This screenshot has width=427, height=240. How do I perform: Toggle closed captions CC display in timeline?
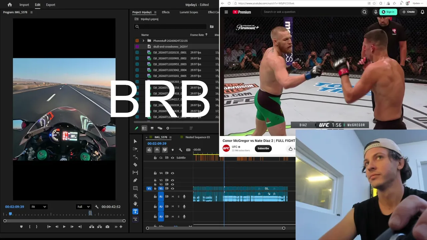coord(188,150)
